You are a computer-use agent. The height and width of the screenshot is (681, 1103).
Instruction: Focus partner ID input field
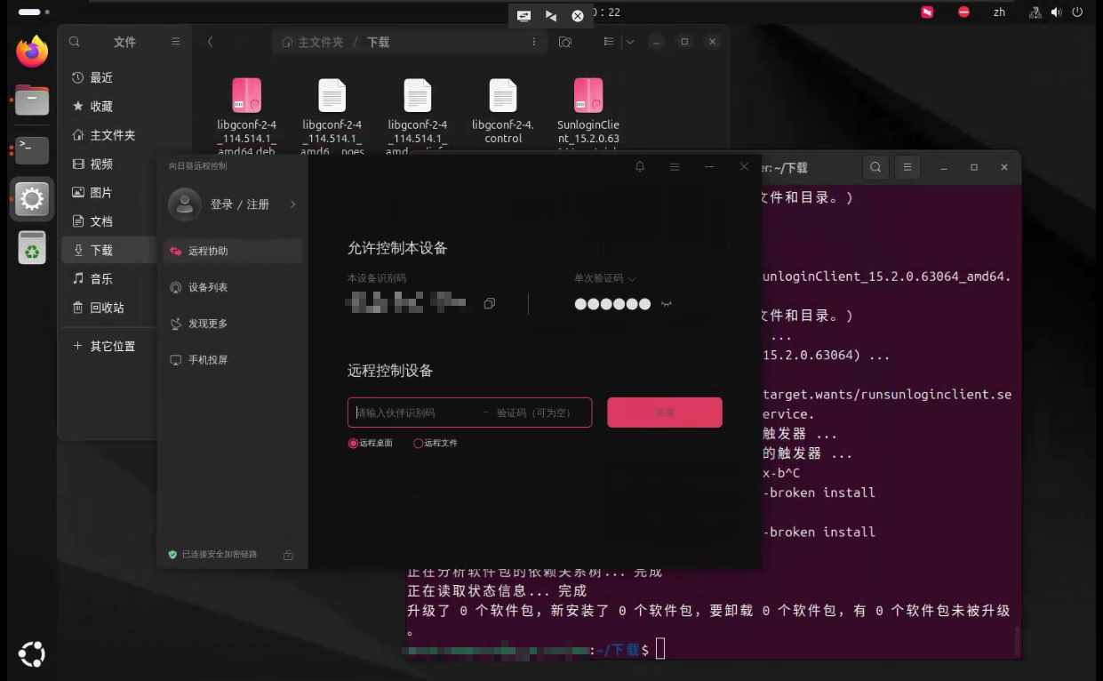[x=414, y=413]
